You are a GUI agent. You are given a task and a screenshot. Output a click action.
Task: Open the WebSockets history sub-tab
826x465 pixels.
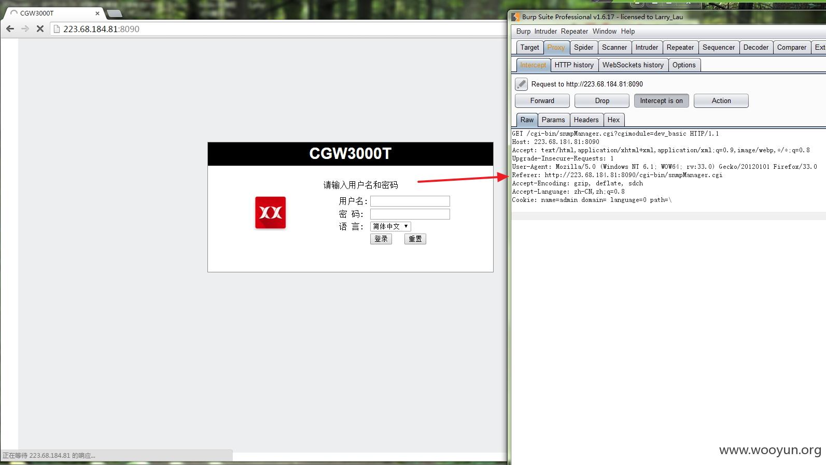point(633,65)
